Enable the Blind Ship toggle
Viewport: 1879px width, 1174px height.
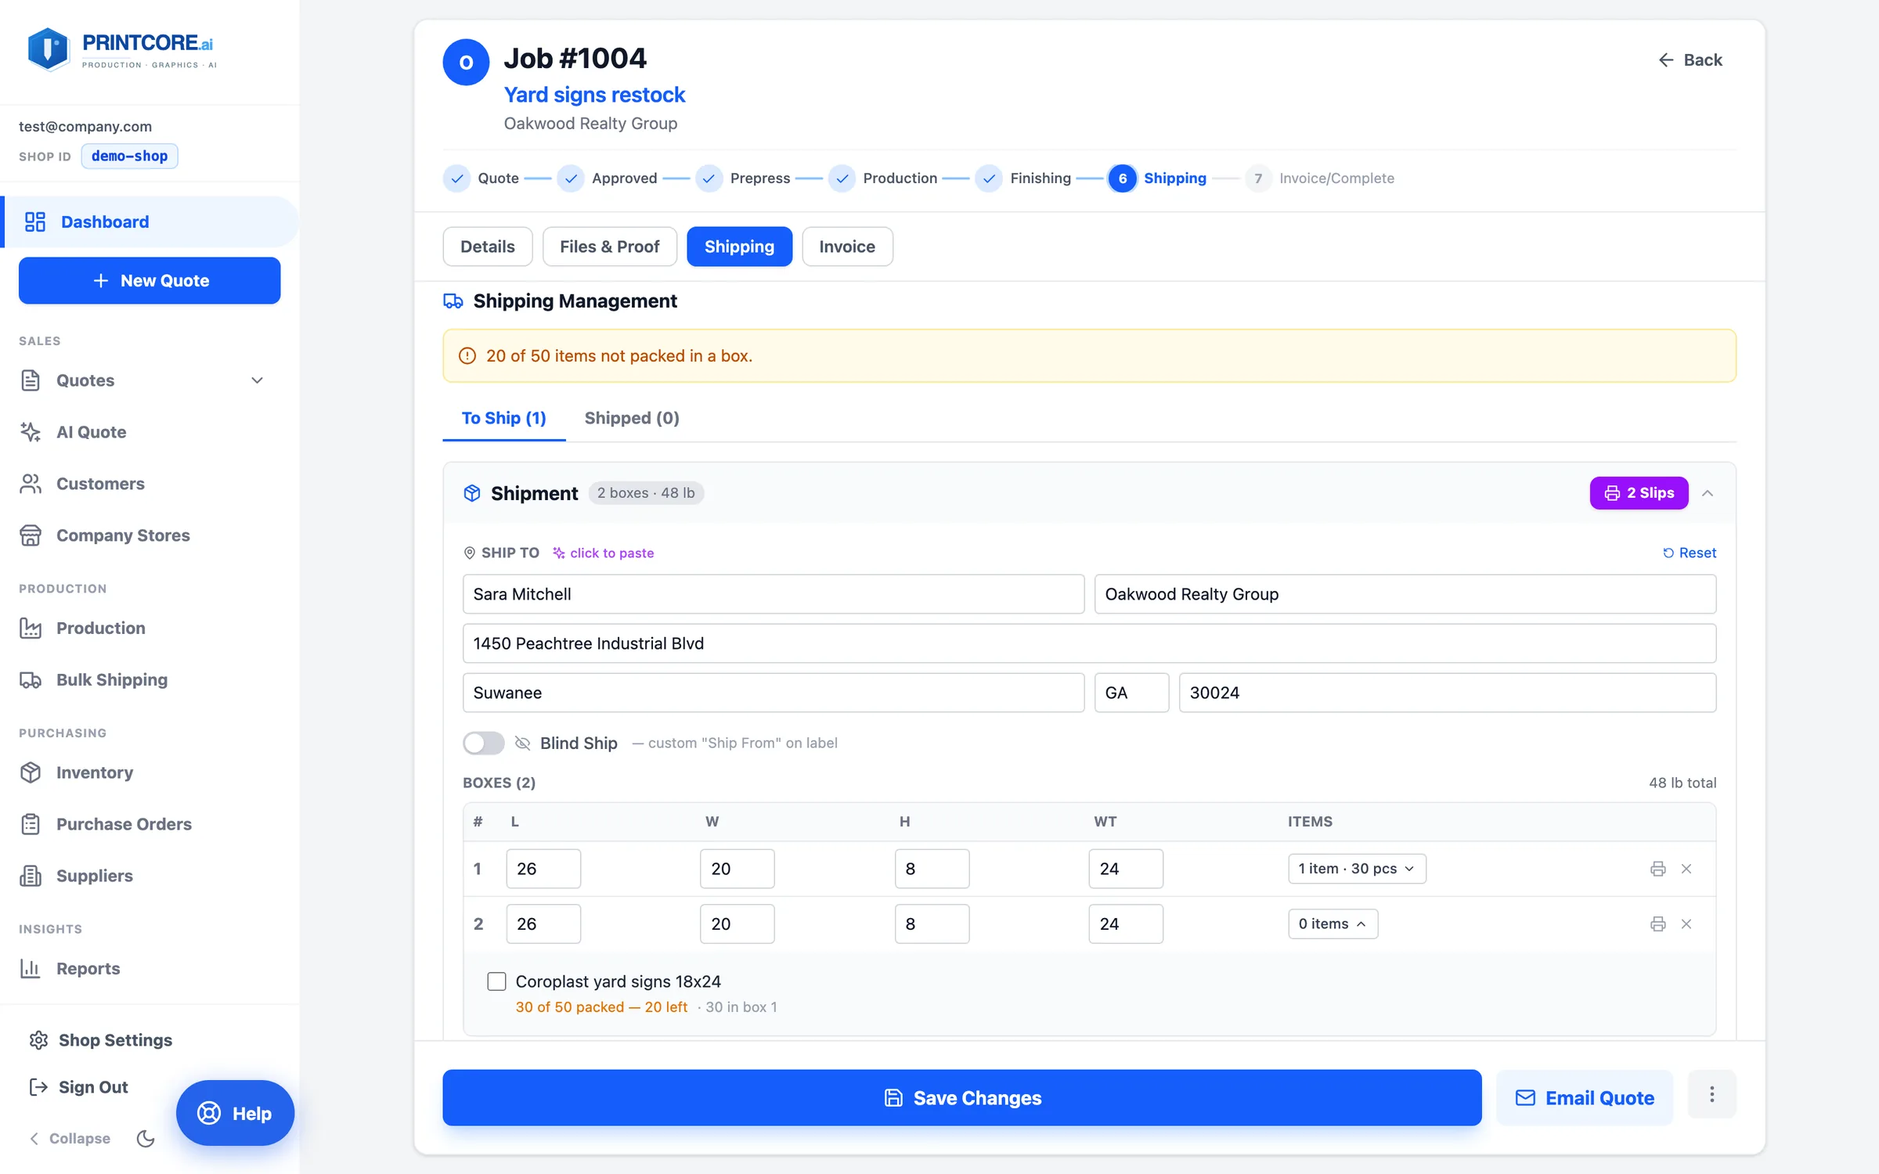[483, 743]
